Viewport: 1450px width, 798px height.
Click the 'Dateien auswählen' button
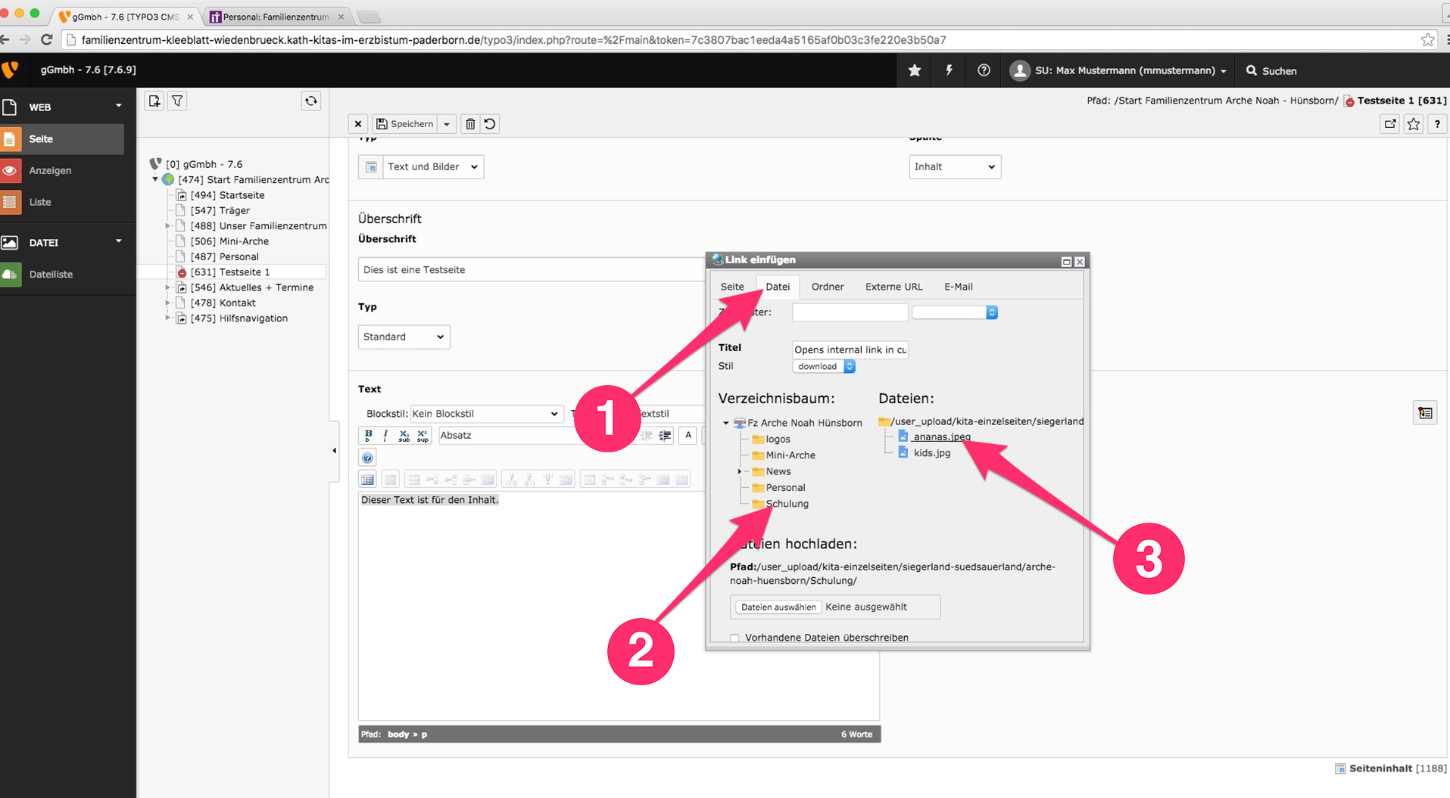coord(778,607)
